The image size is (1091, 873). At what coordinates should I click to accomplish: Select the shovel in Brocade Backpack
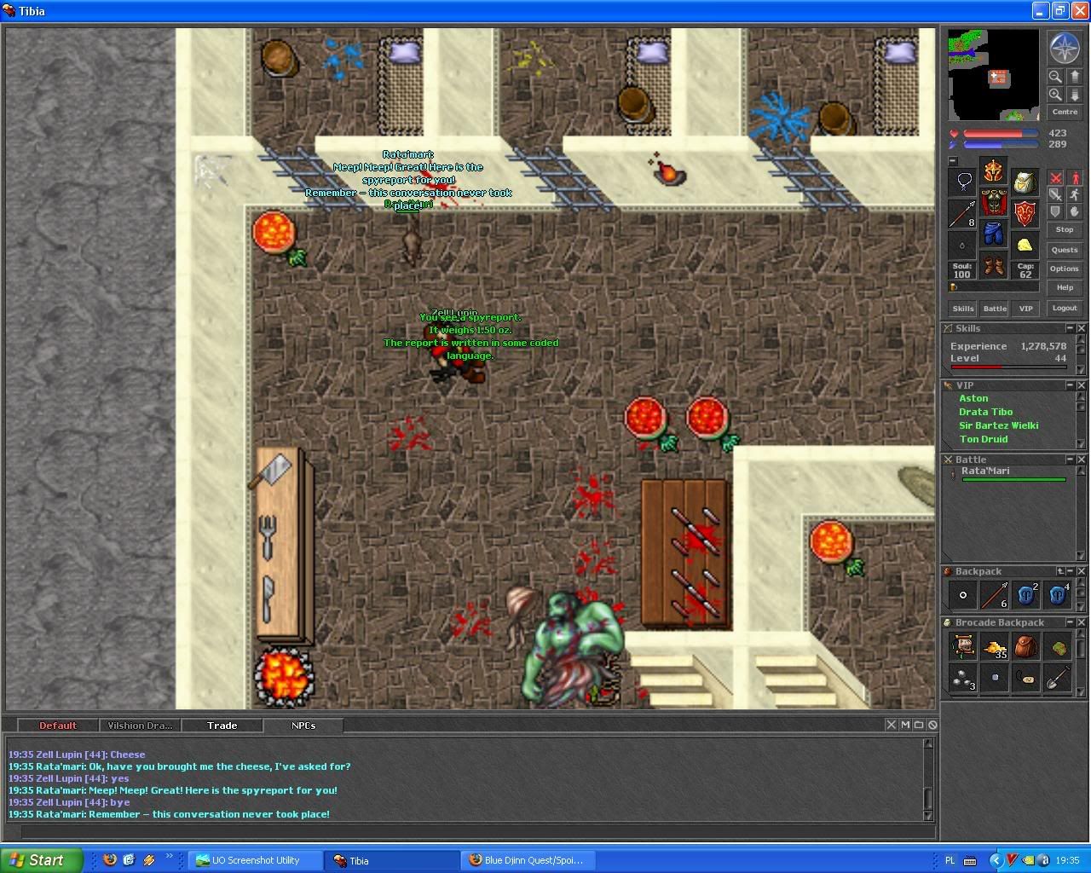pos(1058,679)
